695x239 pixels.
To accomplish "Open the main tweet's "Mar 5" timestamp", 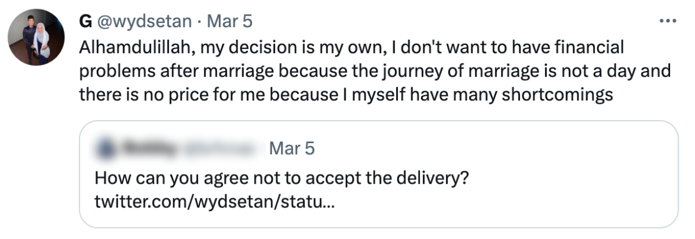I will (x=230, y=21).
